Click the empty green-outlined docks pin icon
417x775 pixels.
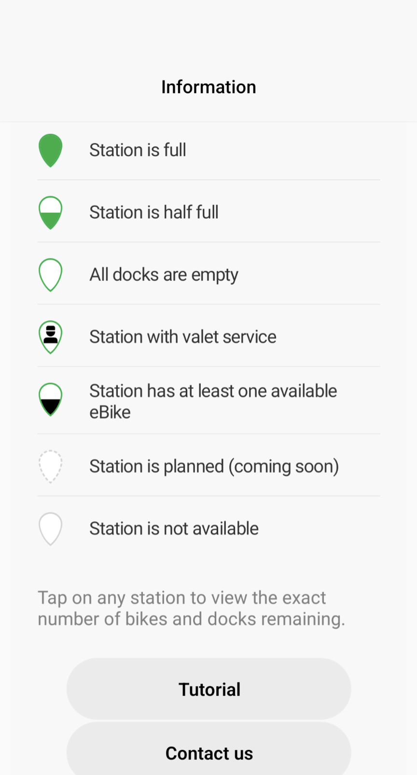[50, 275]
